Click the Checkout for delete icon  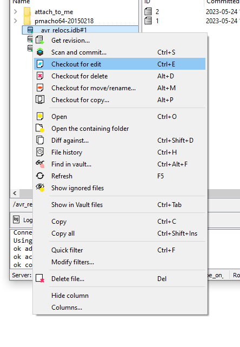point(40,76)
